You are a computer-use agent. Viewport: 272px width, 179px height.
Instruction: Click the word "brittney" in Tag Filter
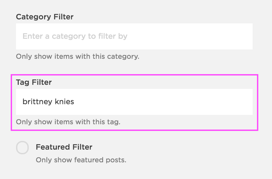coord(35,102)
